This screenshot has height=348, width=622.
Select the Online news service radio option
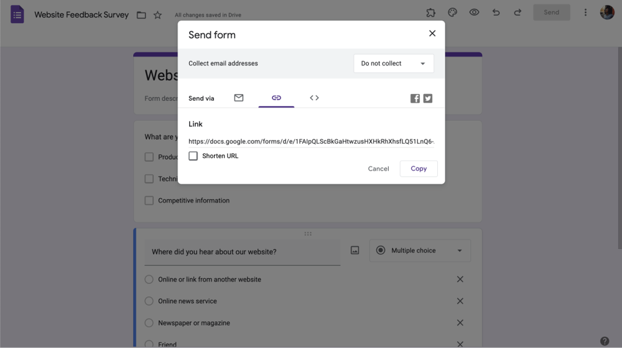149,301
